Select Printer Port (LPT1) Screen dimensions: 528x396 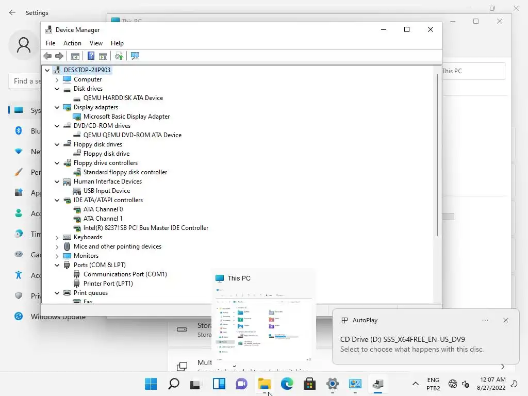coord(108,284)
